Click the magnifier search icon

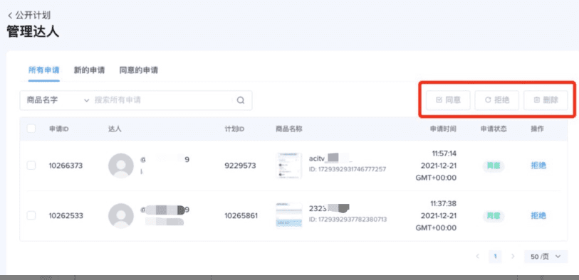point(241,100)
